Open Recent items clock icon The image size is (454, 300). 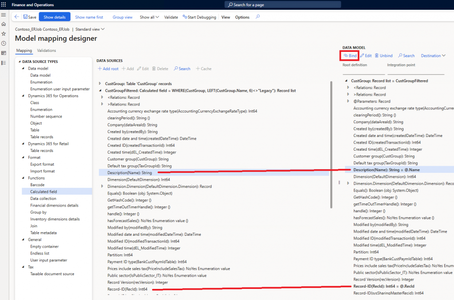click(x=4, y=43)
